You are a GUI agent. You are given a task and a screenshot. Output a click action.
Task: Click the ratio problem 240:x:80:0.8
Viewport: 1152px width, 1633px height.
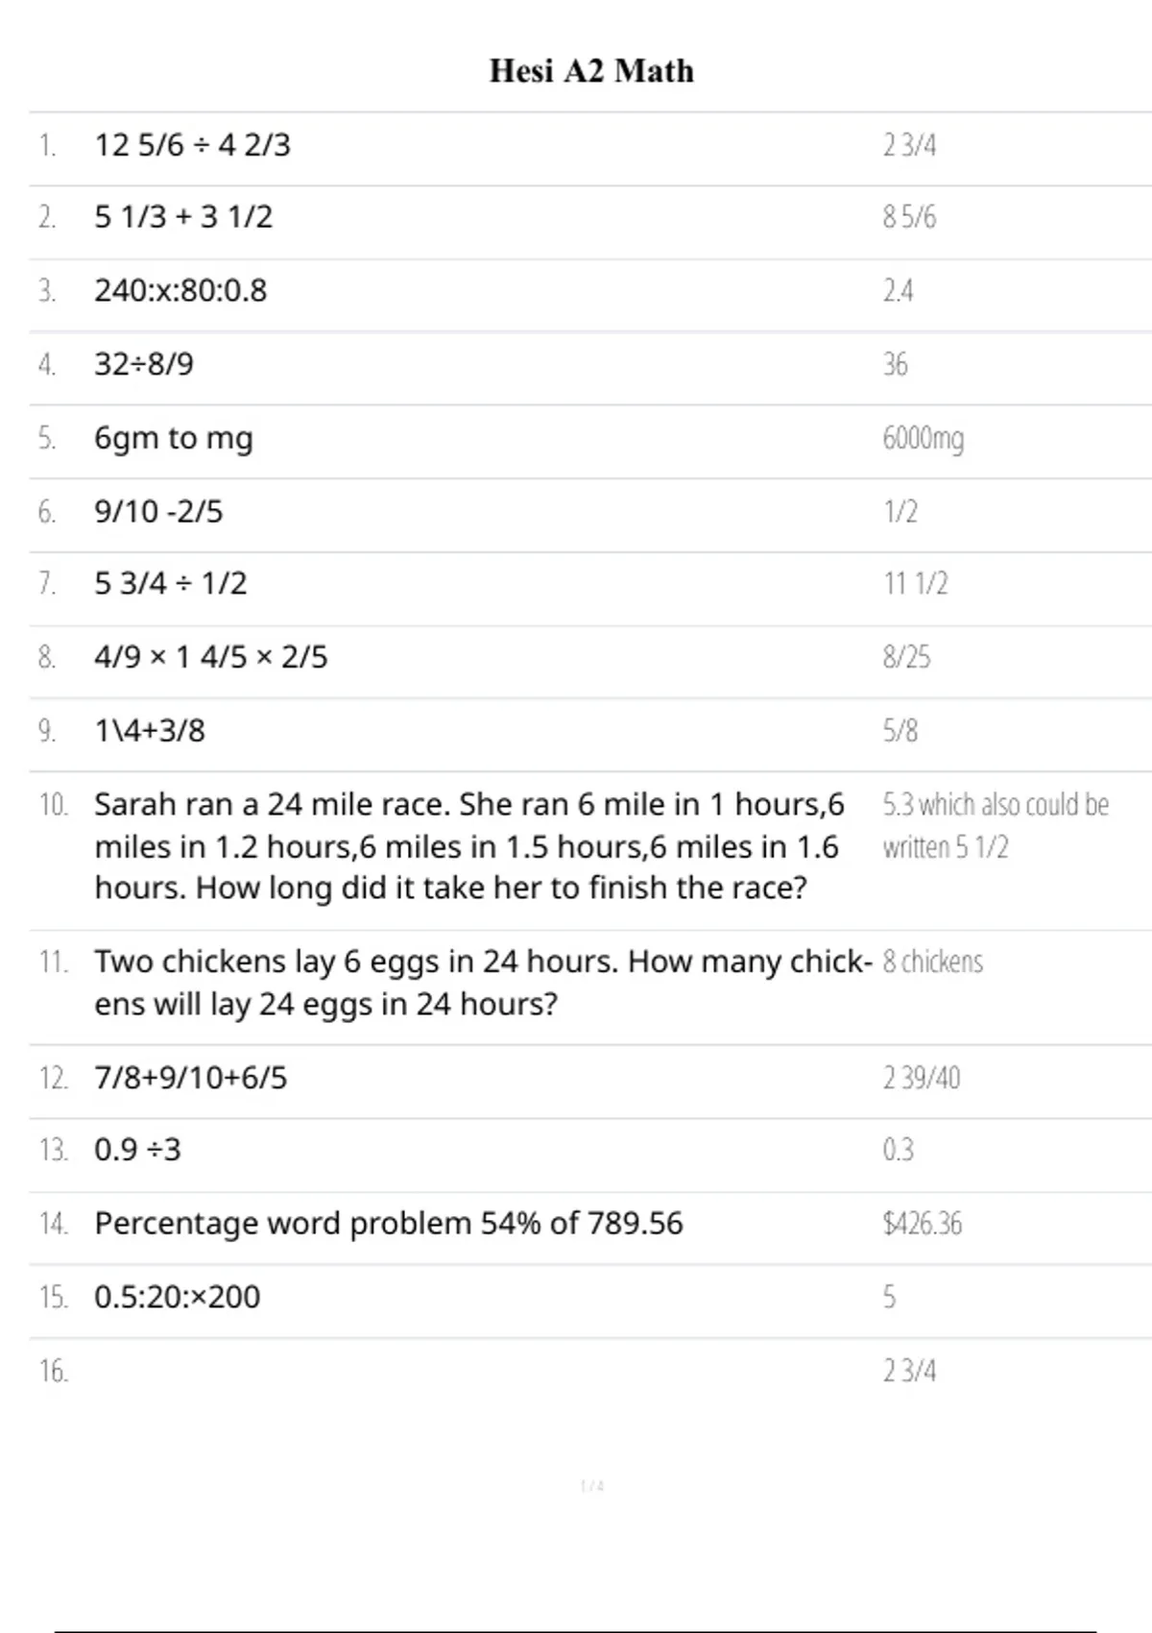click(180, 290)
